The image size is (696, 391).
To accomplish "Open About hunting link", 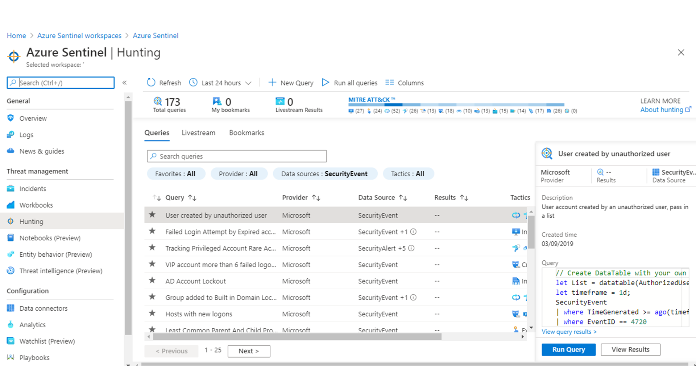I will (666, 110).
